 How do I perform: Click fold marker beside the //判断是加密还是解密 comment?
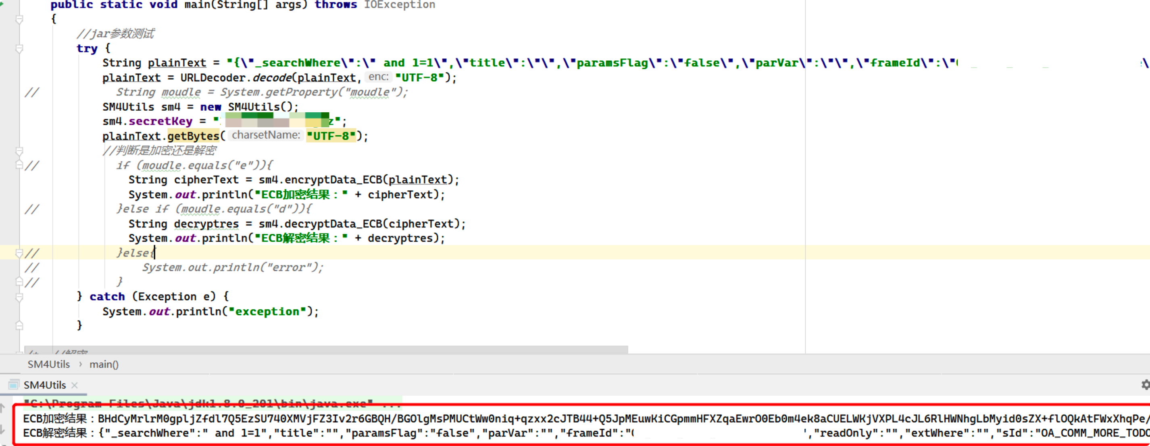pos(19,151)
